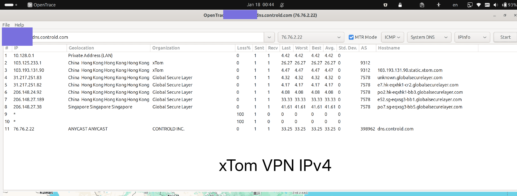Open the File menu

coord(6,25)
